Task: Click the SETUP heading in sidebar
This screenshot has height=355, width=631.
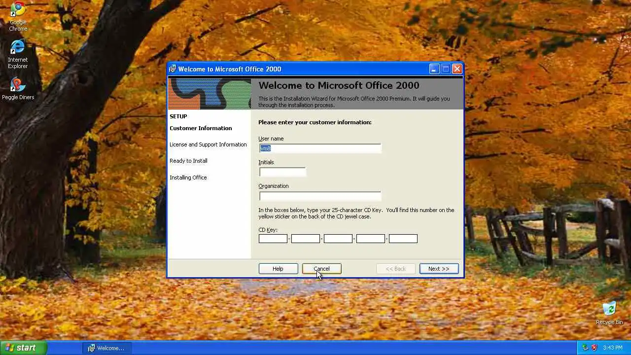Action: 178,116
